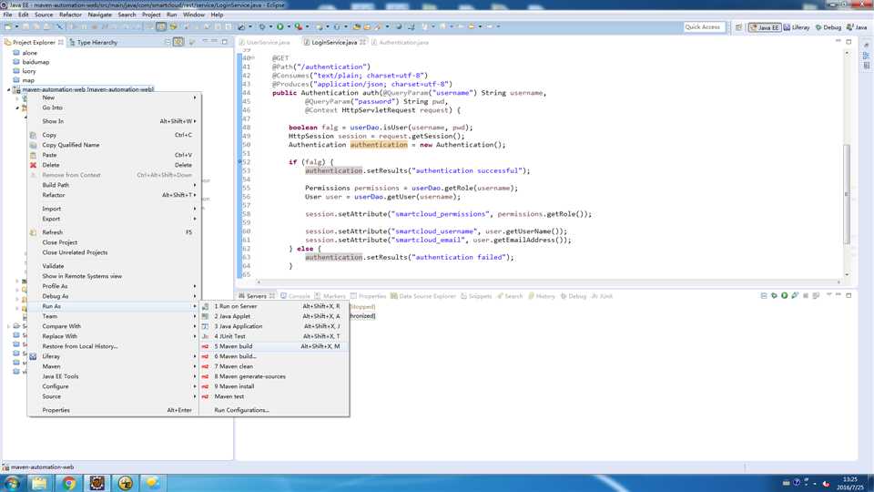Select the Console tab in bottom panel
Image resolution: width=874 pixels, height=492 pixels.
(x=295, y=296)
